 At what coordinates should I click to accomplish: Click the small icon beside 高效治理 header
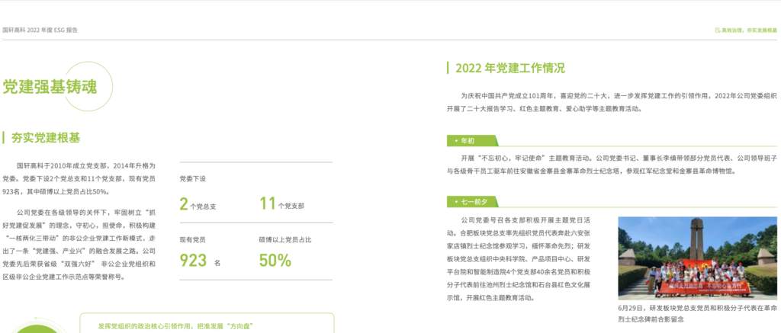point(716,30)
